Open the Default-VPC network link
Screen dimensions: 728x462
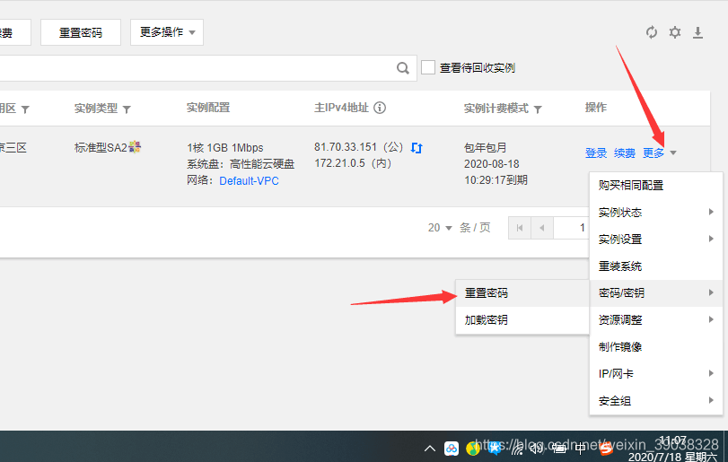click(249, 181)
